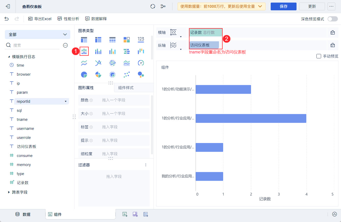
Task: Clear the 纵轴 fields with its eraser icon
Action: pyautogui.click(x=333, y=45)
